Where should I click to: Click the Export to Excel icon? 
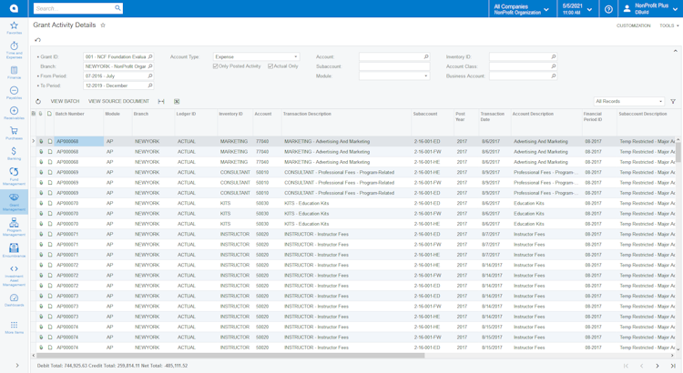[177, 102]
